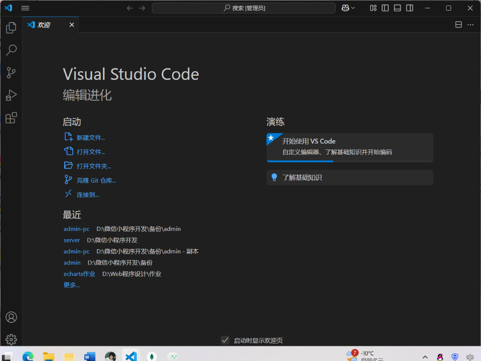Open recent folder server
481x361 pixels.
pos(71,240)
